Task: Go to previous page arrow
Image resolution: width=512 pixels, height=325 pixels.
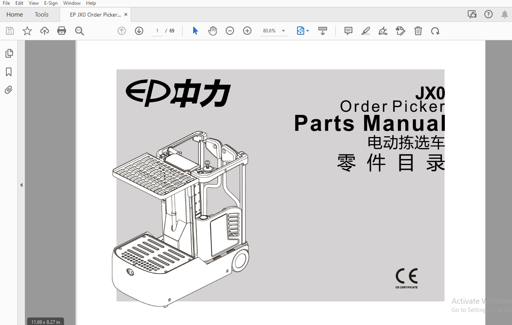Action: pos(122,31)
